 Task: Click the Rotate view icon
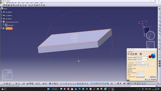[68, 83]
